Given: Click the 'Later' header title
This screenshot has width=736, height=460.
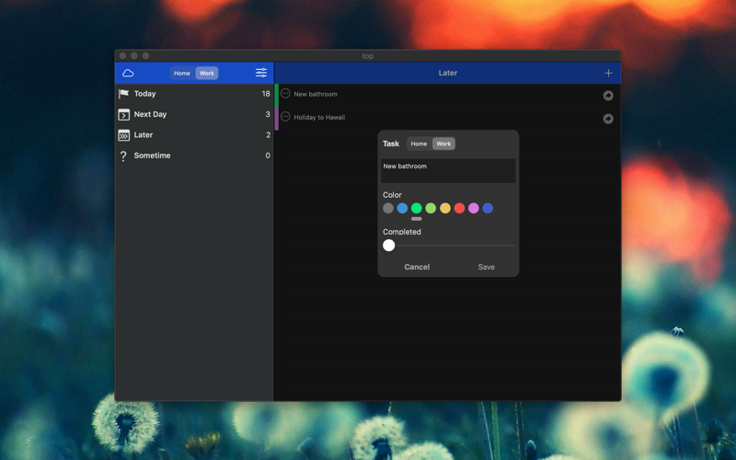Looking at the screenshot, I should click(x=448, y=73).
